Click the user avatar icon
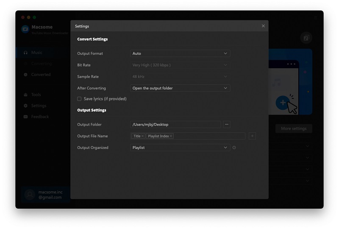 coord(30,195)
